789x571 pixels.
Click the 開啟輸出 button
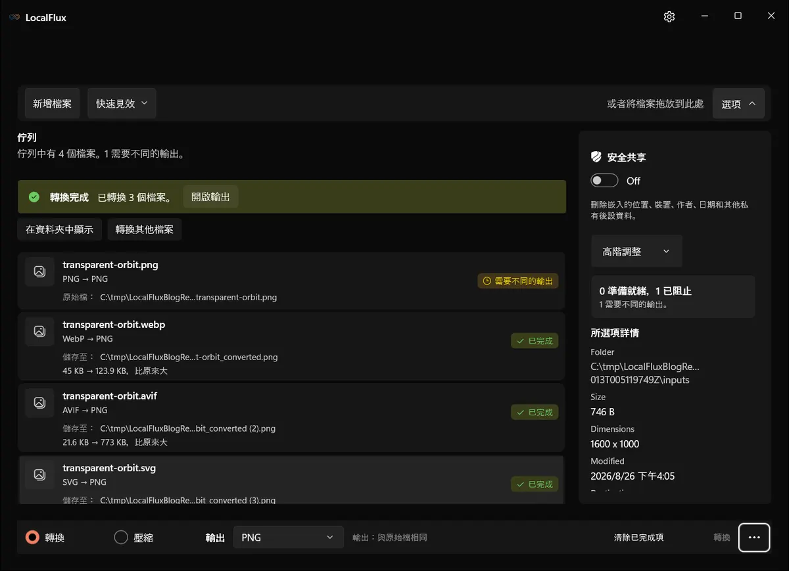click(x=210, y=196)
